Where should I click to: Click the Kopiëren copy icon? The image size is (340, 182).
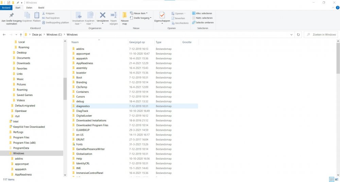27,16
